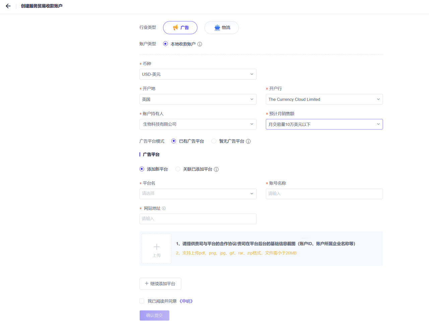The image size is (429, 323).
Task: Click info icon beside 关联已添加平台
Action: (x=217, y=170)
